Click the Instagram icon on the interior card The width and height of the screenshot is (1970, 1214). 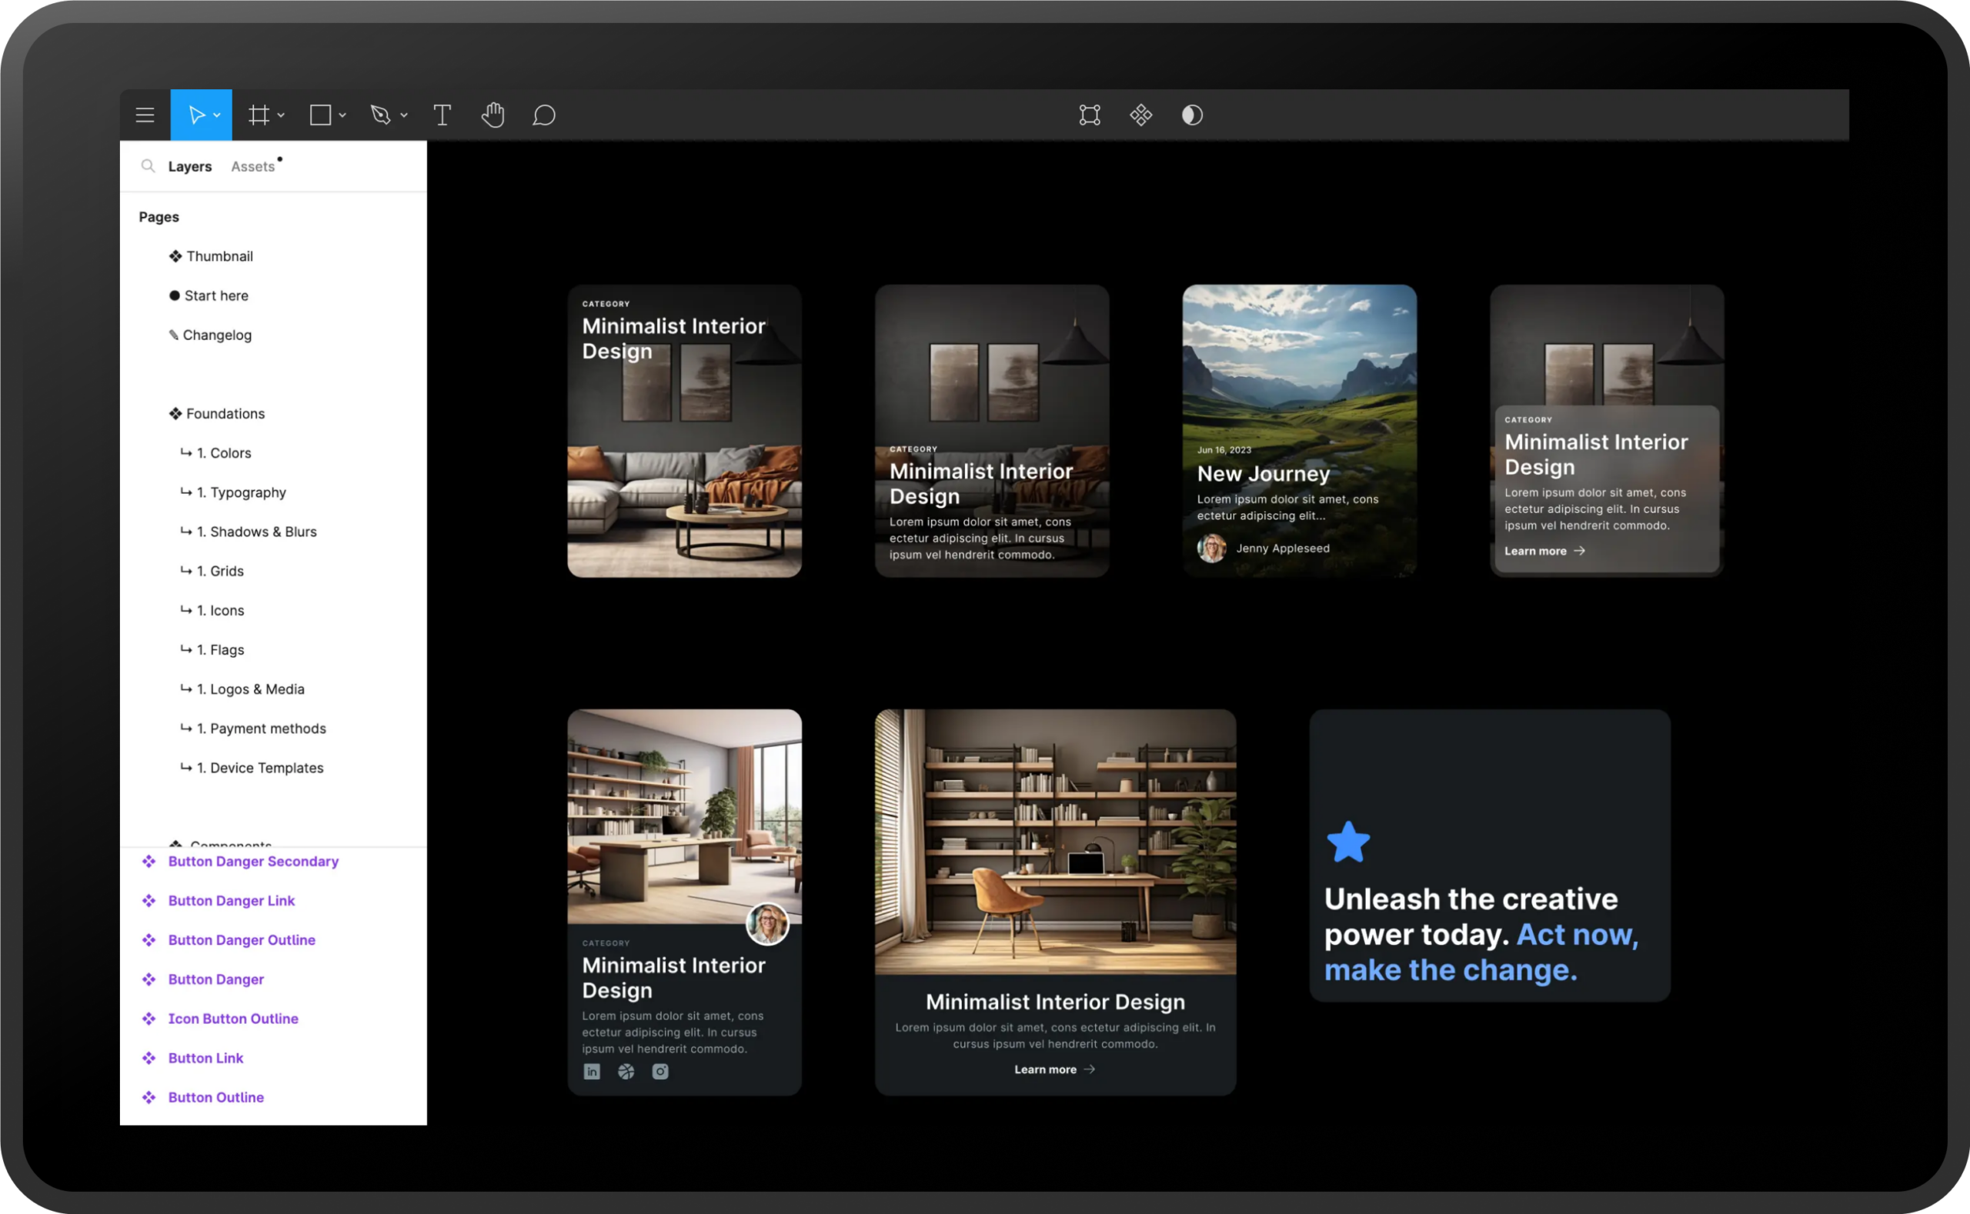click(660, 1071)
